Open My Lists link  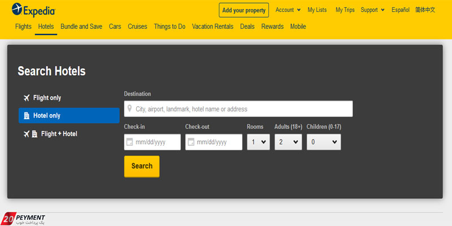(x=317, y=10)
